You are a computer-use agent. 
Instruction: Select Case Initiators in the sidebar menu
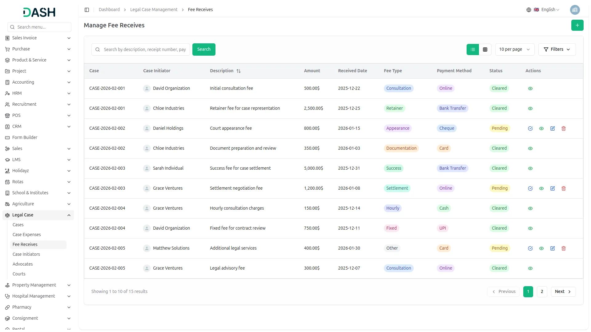(x=26, y=254)
